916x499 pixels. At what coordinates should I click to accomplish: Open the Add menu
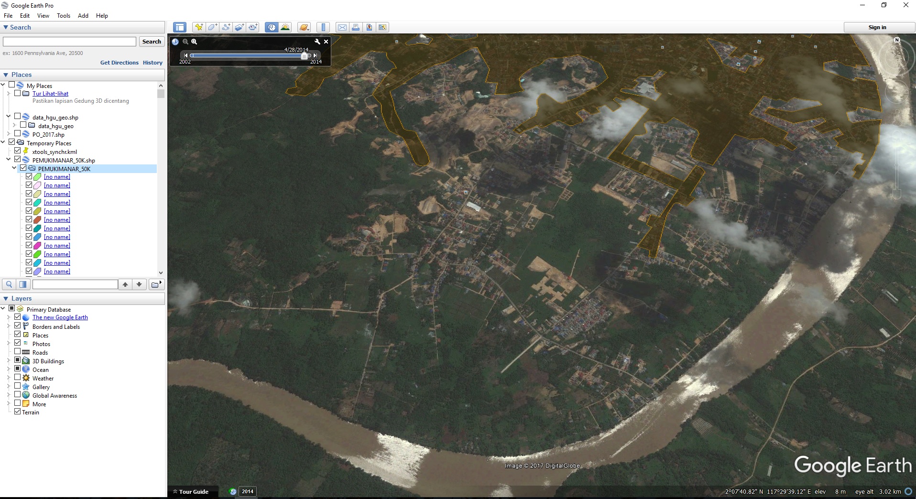[x=83, y=16]
